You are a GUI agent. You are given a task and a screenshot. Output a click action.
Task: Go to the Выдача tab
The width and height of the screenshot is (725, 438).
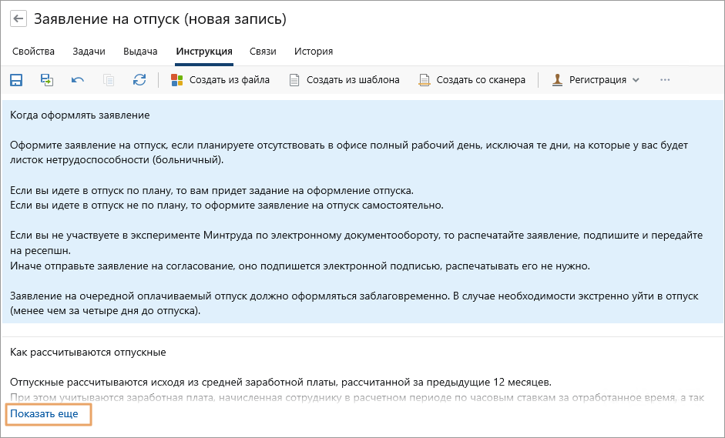click(140, 52)
